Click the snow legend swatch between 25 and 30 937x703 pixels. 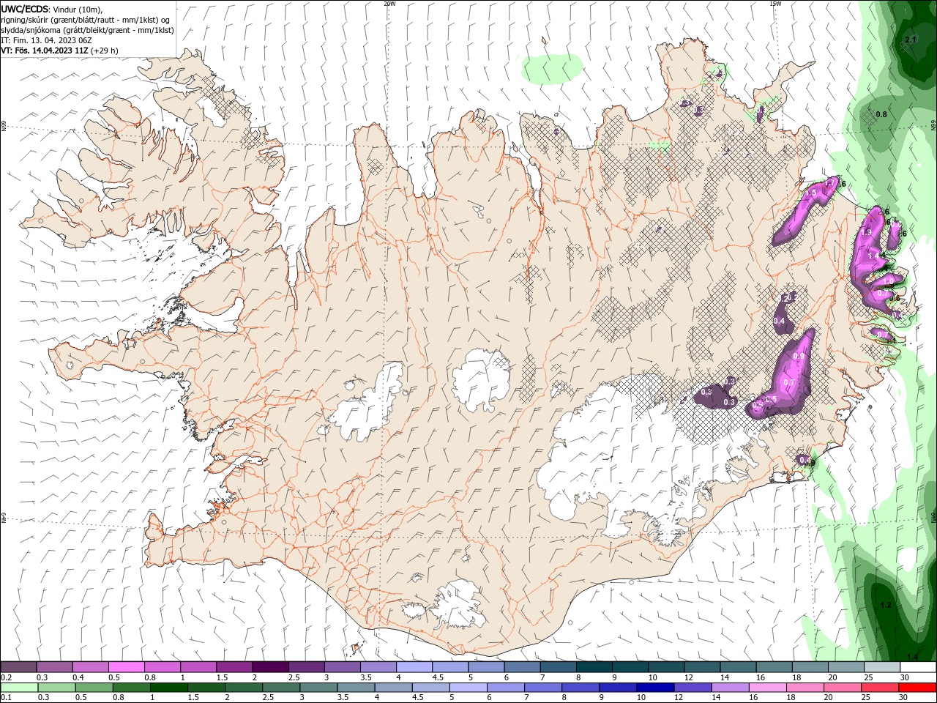[x=881, y=667]
